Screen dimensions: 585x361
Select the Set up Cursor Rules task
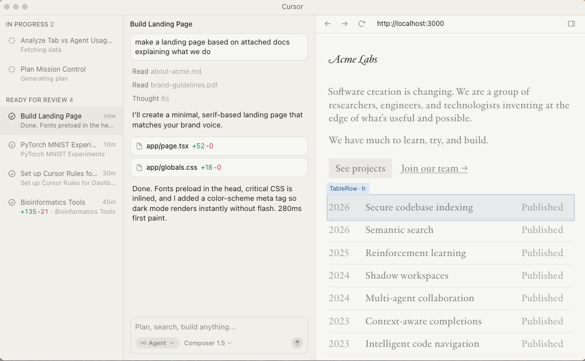tap(61, 178)
